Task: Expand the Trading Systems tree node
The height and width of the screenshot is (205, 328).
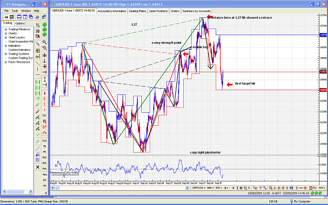Action: [6, 54]
